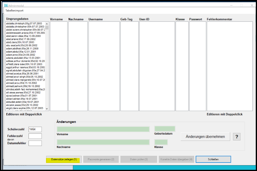Viewport: 257px width, 171px height.
Task: Click the Fehlerzahl input field
Action: pos(35,136)
